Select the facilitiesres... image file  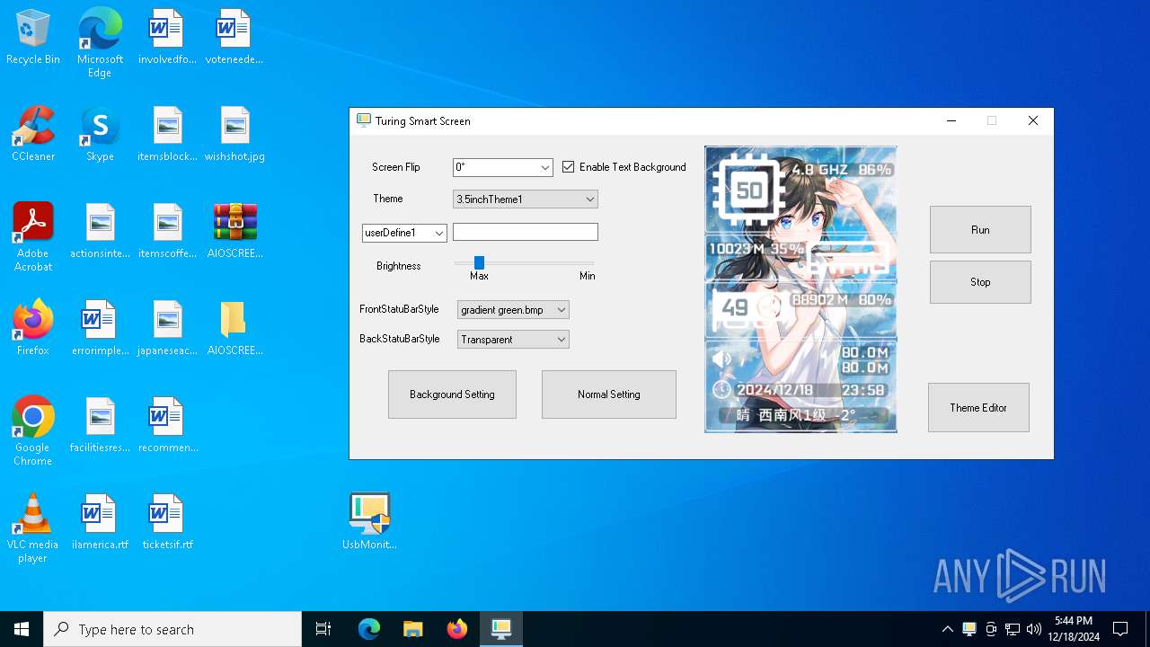100,425
